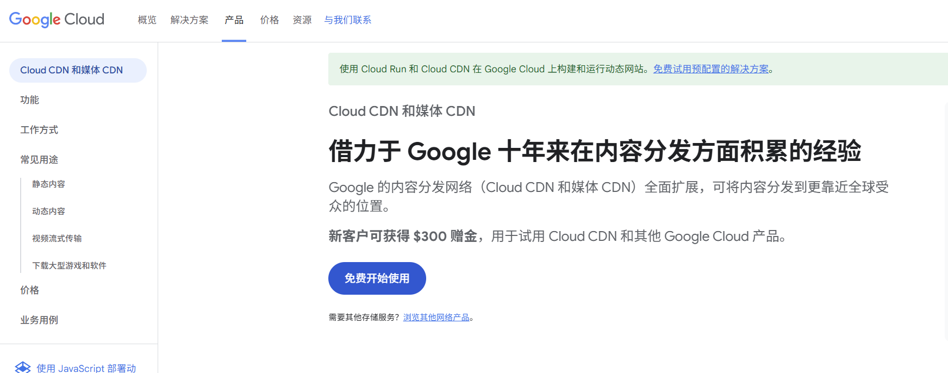948x373 pixels.
Task: Select 静态内容 under 常见用途
Action: coord(48,184)
